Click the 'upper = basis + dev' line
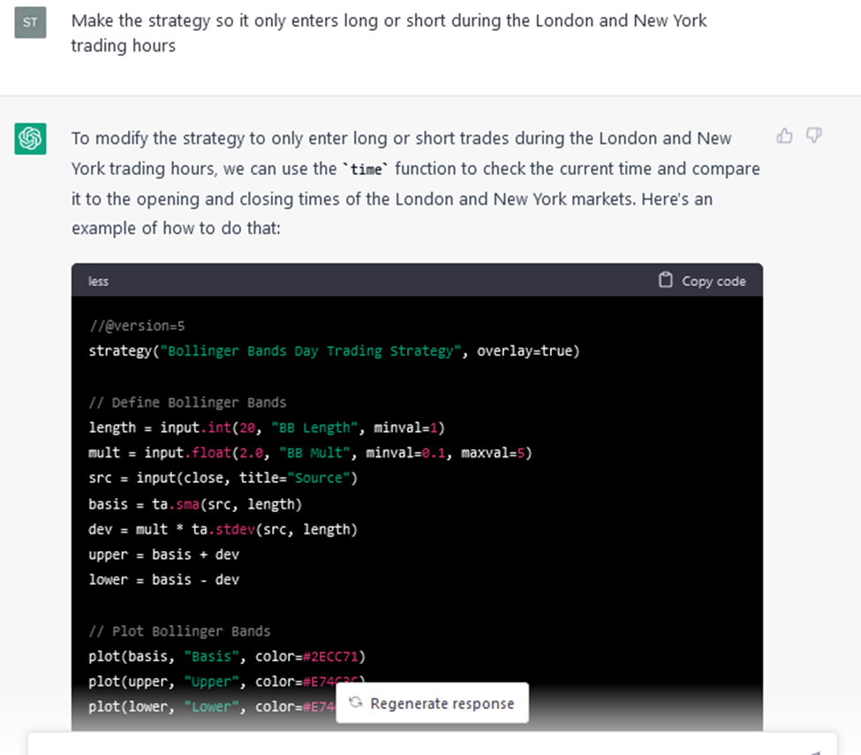 click(x=163, y=555)
